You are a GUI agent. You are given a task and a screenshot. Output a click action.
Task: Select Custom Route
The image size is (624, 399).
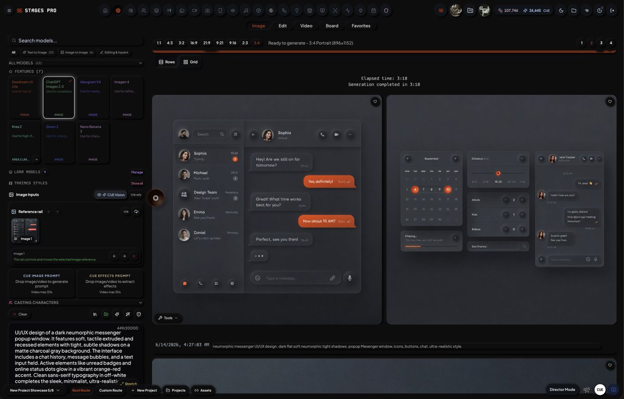pos(111,390)
